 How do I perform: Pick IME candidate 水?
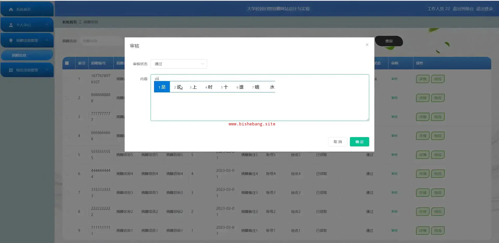[x=272, y=87]
